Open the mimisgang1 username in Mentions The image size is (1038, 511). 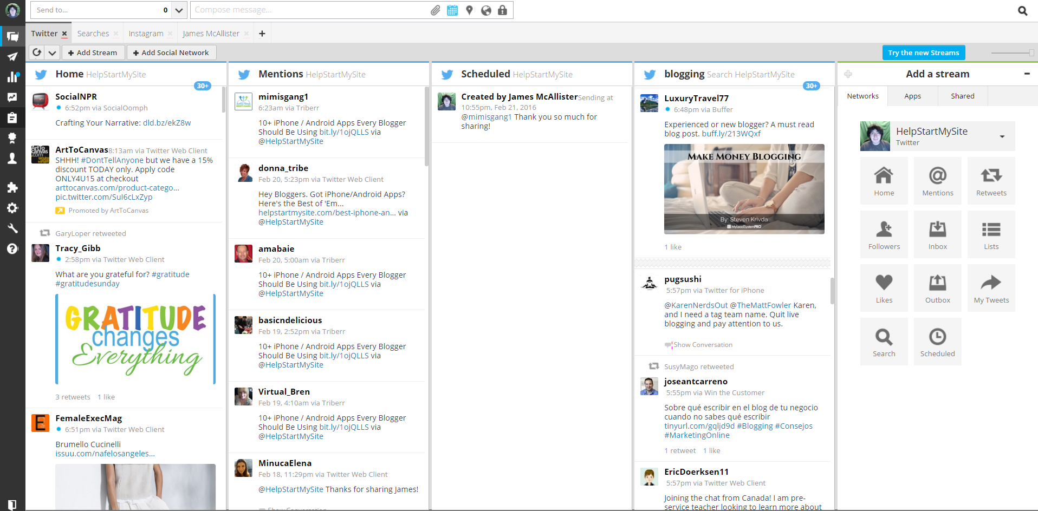[283, 96]
